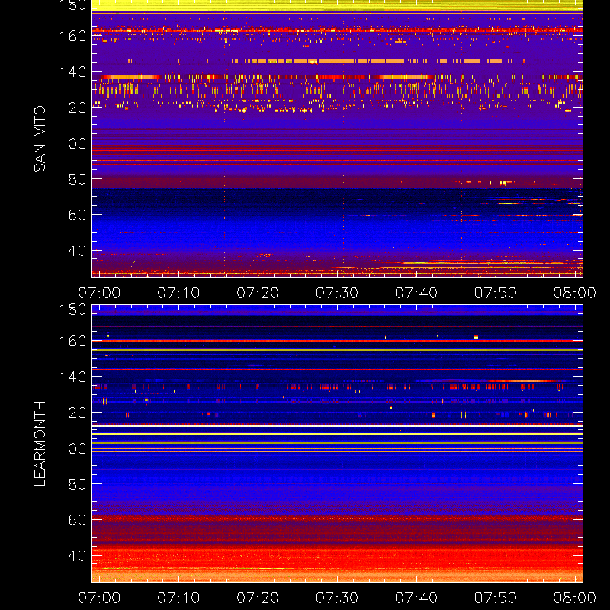Click the 07:30 time label under San Vito plot
The height and width of the screenshot is (610, 610).
coord(337,293)
